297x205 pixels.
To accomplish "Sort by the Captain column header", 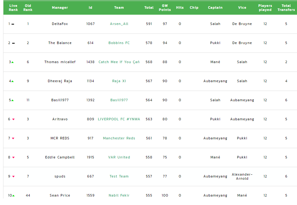I will click(215, 7).
